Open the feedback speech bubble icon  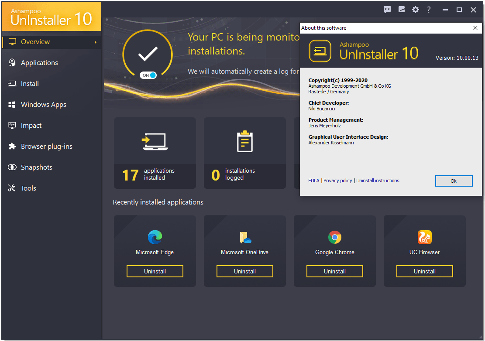pyautogui.click(x=387, y=10)
